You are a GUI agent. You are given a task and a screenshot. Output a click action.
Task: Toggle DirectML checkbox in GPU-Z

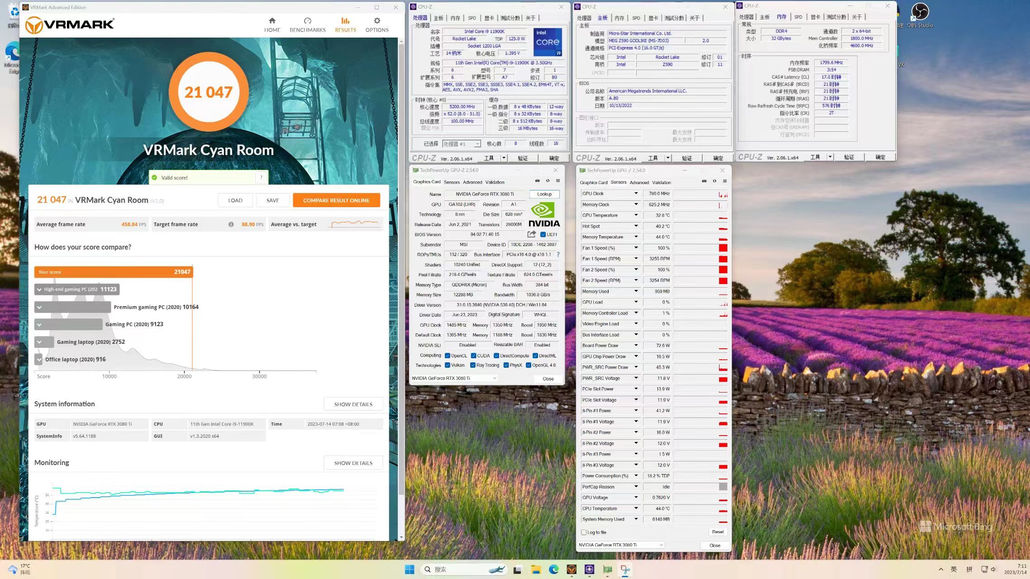point(535,356)
